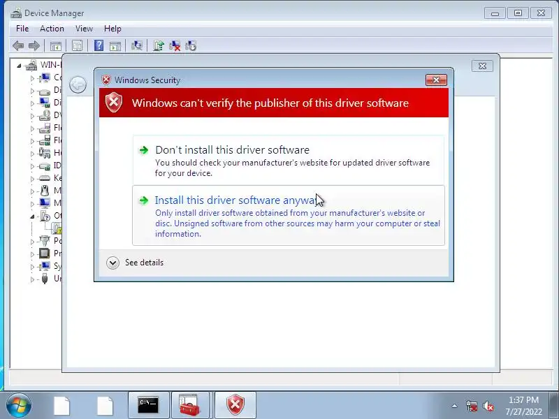
Task: Close the driver update wizard window
Action: click(x=482, y=66)
